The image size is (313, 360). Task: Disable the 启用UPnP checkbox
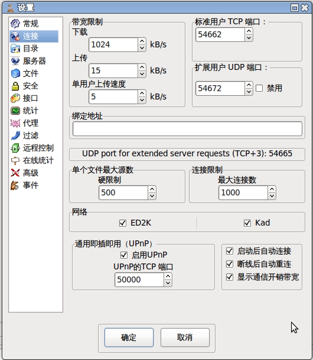124,255
